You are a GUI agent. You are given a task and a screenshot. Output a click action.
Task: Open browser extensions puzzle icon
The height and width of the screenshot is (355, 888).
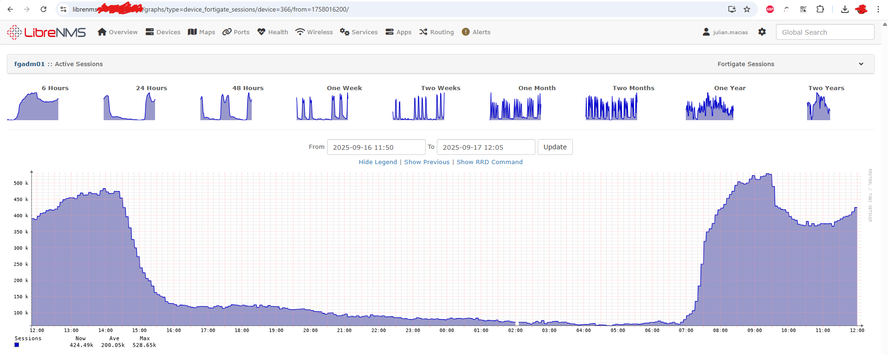[820, 9]
